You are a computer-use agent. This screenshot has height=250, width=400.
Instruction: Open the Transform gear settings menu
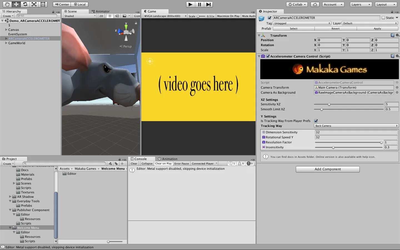click(397, 35)
